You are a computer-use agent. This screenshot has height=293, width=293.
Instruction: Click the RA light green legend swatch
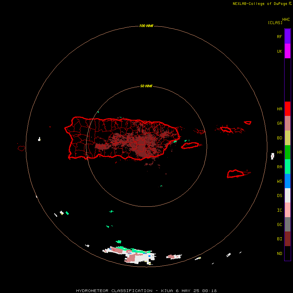[287, 167]
